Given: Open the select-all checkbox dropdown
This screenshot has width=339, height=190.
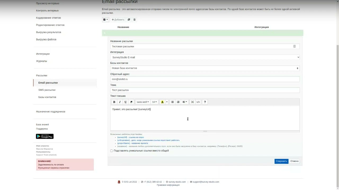Looking at the screenshot, I should click(x=105, y=20).
